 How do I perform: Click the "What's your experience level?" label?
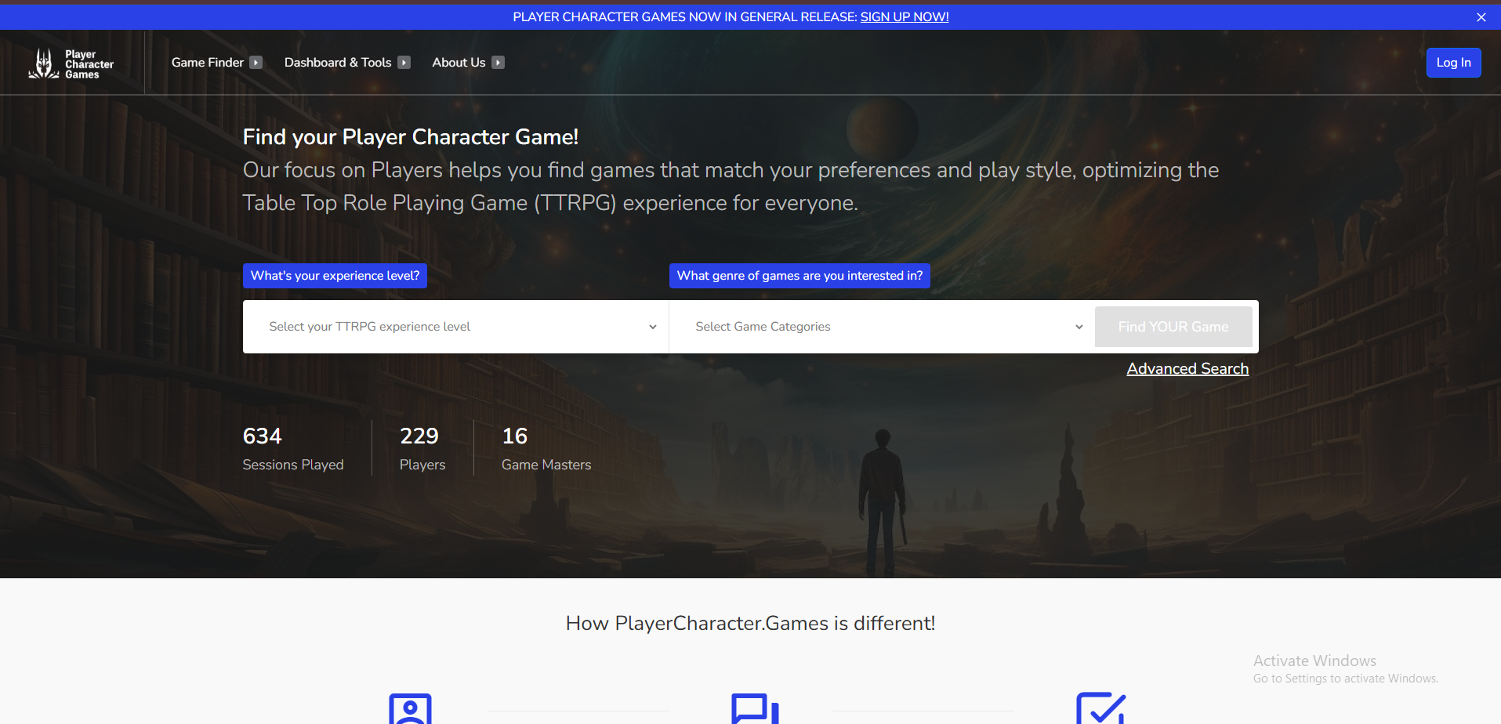(335, 276)
